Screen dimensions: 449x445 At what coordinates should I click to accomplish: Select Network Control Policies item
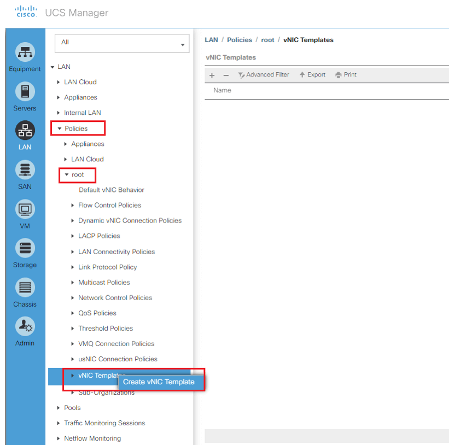pyautogui.click(x=115, y=298)
